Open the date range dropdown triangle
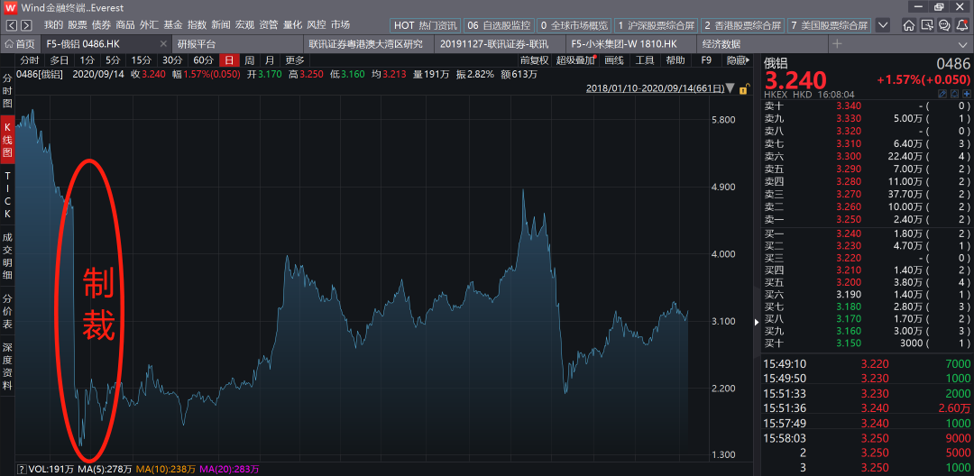 730,88
